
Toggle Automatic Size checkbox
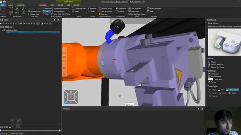click(29, 11)
